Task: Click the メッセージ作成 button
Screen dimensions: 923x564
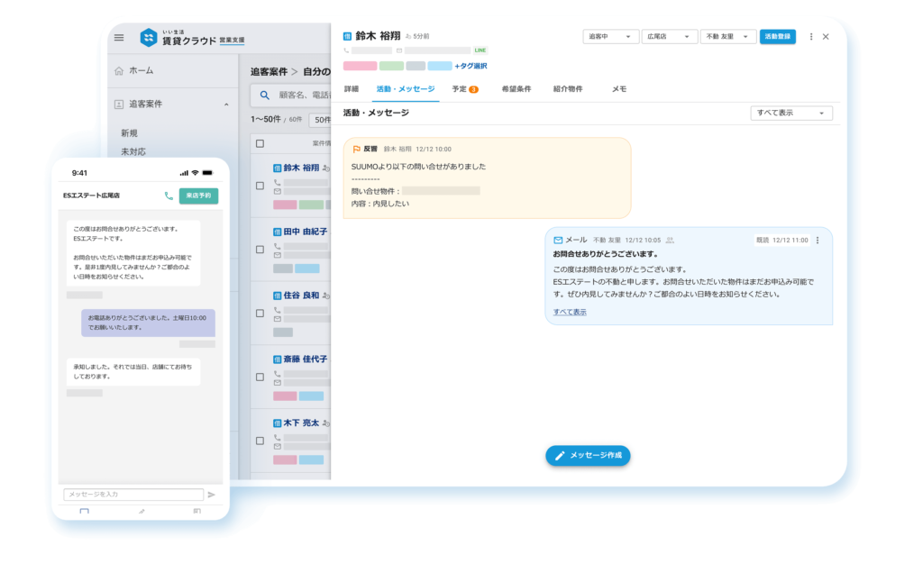Action: click(588, 456)
